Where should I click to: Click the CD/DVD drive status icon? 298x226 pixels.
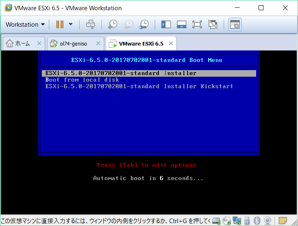pyautogui.click(x=226, y=221)
